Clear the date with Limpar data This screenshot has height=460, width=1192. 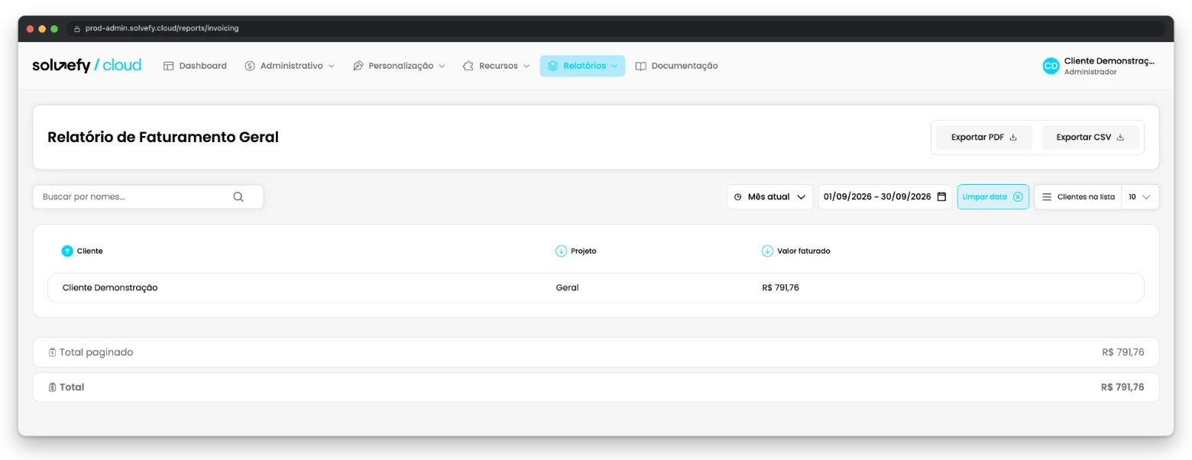993,196
